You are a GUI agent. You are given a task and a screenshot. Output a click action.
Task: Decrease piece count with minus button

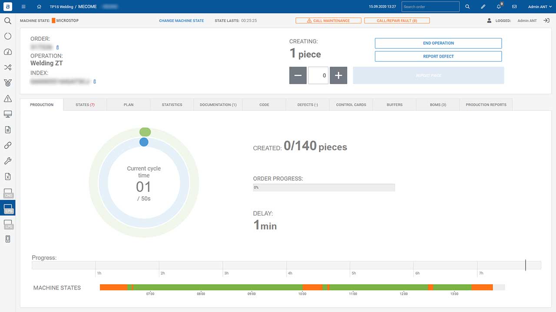[x=298, y=75]
